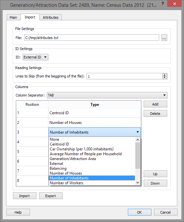Cancel the dialog
Image resolution: width=184 pixels, height=222 pixels.
pos(166,212)
